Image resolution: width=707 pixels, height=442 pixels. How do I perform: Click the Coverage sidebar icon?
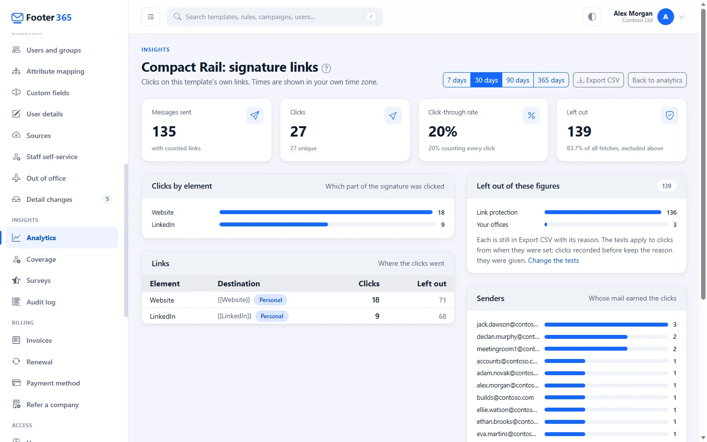click(x=16, y=259)
